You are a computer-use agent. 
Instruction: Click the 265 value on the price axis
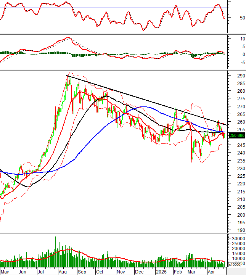(x=241, y=114)
